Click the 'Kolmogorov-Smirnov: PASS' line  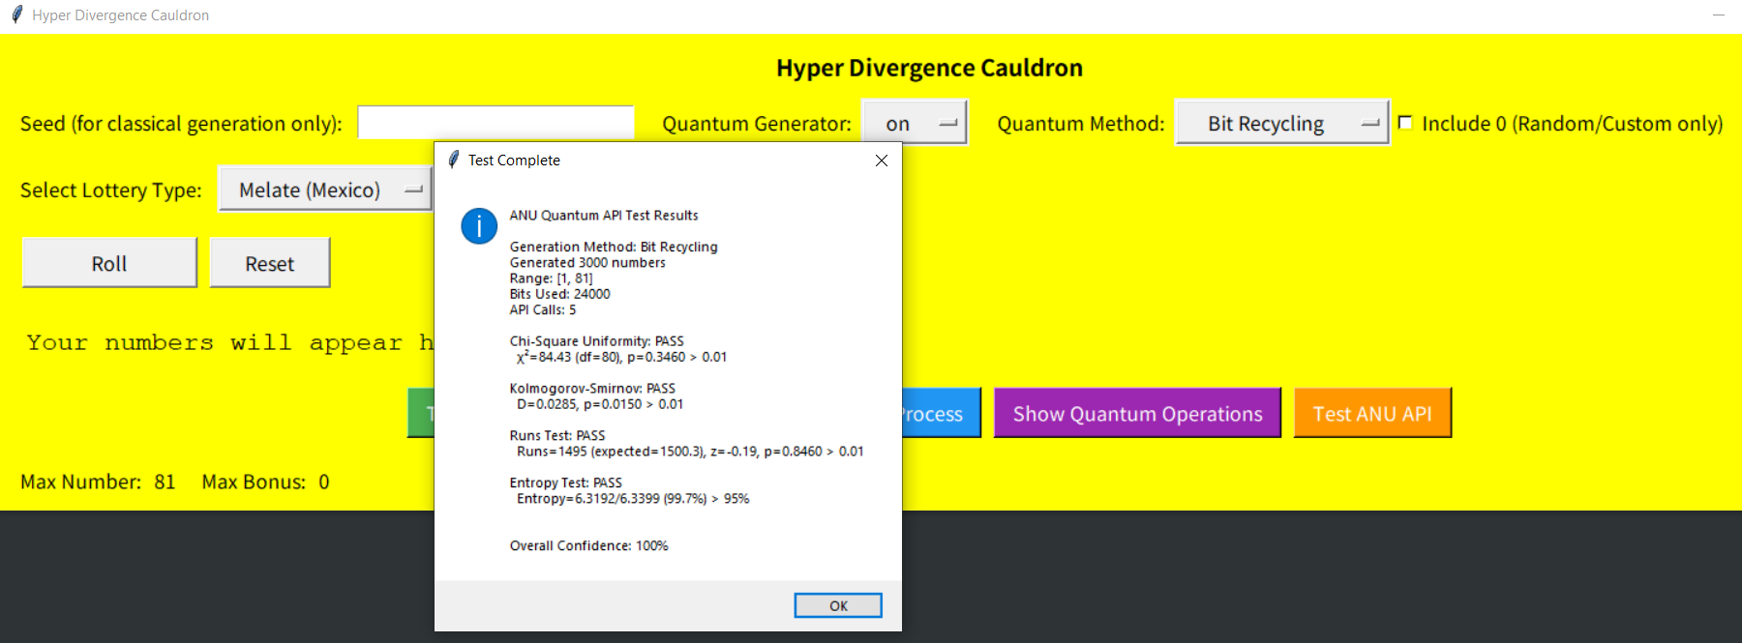click(592, 389)
